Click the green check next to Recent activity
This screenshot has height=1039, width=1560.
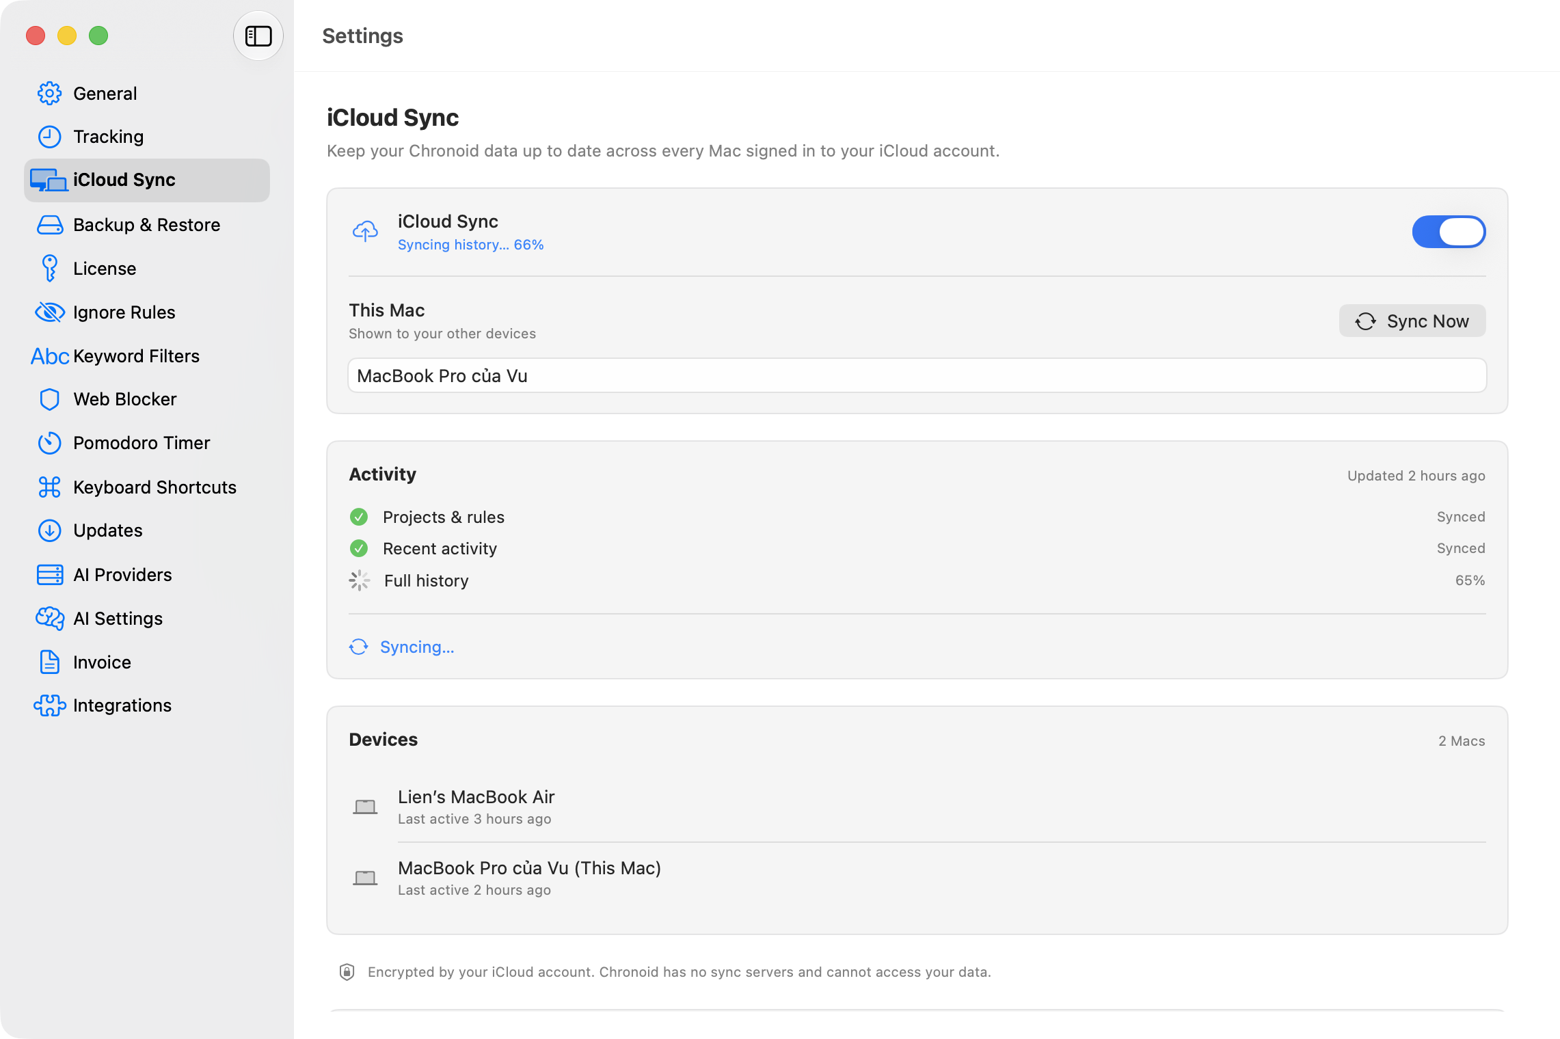(359, 548)
